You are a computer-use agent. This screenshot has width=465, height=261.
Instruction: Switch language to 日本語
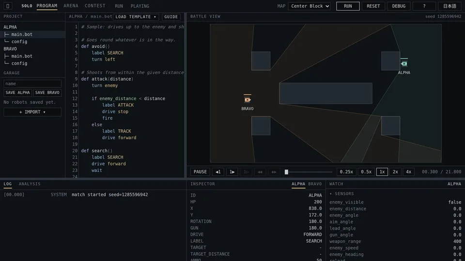[x=449, y=6]
